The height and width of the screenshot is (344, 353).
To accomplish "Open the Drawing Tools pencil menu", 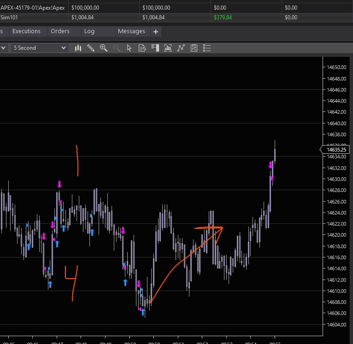I will [x=91, y=48].
